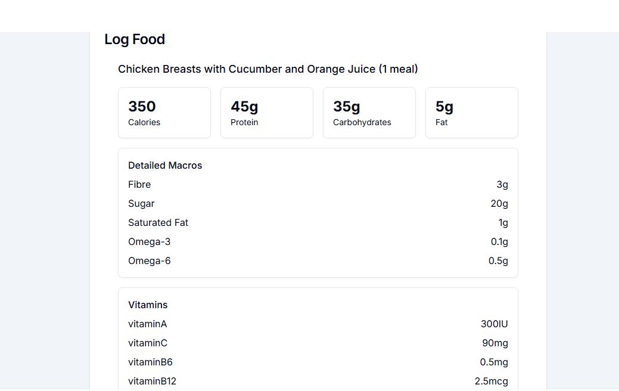Click the Sugar label

tap(141, 204)
